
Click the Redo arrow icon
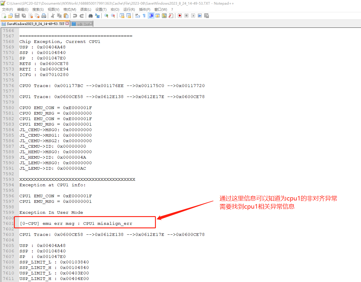click(82, 16)
